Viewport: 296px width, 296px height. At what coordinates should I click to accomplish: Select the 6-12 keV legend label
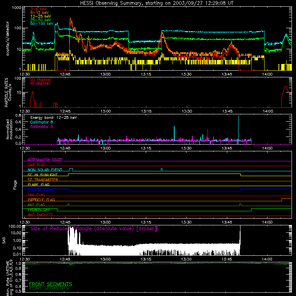coord(40,13)
